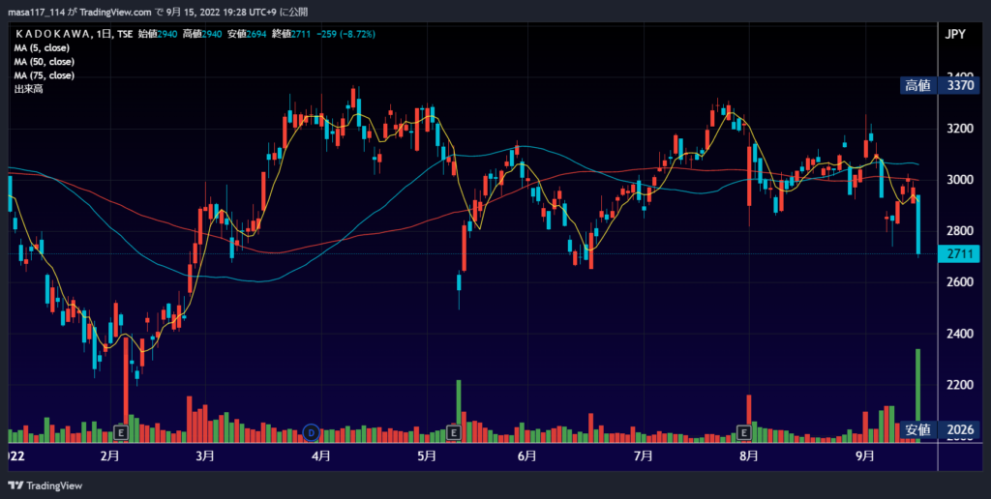991x499 pixels.
Task: Click the 9月 time axis label
Action: pyautogui.click(x=864, y=455)
